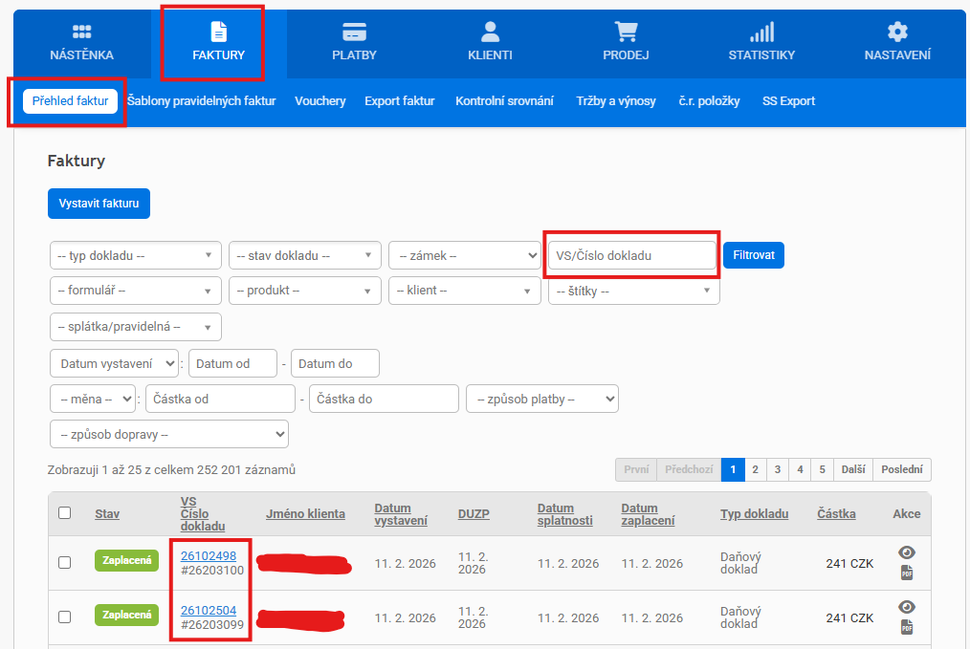Click the current page 1 pagination button
The width and height of the screenshot is (970, 649).
(733, 469)
